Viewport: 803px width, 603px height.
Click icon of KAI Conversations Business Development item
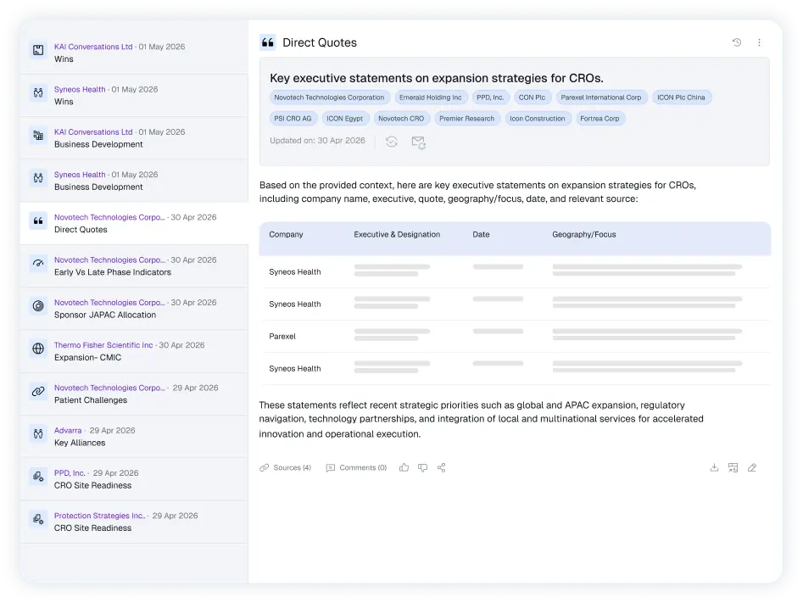tap(38, 135)
